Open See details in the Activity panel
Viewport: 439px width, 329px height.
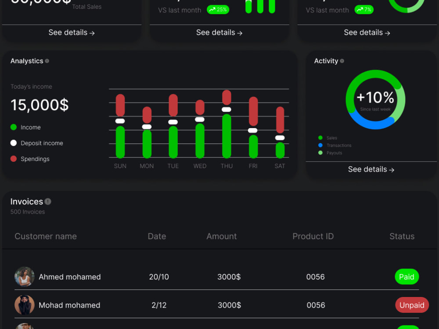pos(371,169)
